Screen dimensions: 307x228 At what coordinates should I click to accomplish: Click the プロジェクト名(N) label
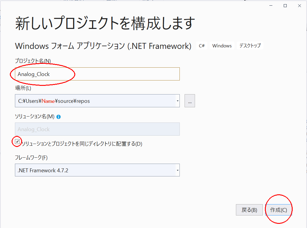click(x=33, y=61)
